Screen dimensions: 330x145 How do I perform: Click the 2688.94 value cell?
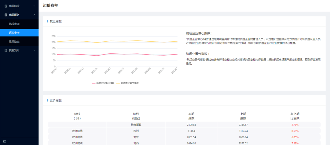click(243, 137)
